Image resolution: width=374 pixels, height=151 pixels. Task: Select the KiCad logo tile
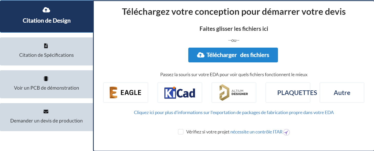click(x=180, y=93)
